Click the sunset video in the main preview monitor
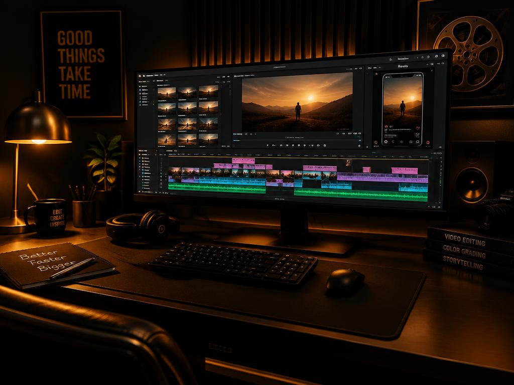Image resolution: width=514 pixels, height=385 pixels. point(297,101)
